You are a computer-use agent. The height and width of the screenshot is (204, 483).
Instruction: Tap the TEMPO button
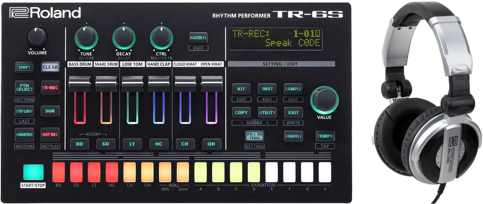(325, 136)
